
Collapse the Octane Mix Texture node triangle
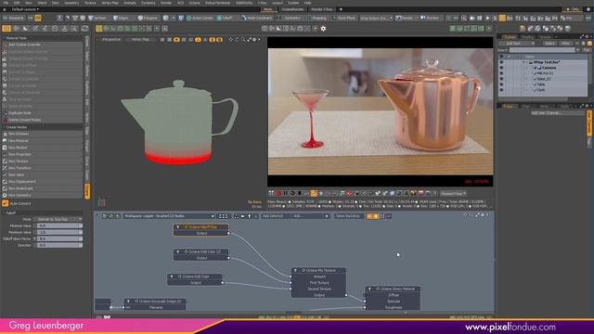coord(295,270)
